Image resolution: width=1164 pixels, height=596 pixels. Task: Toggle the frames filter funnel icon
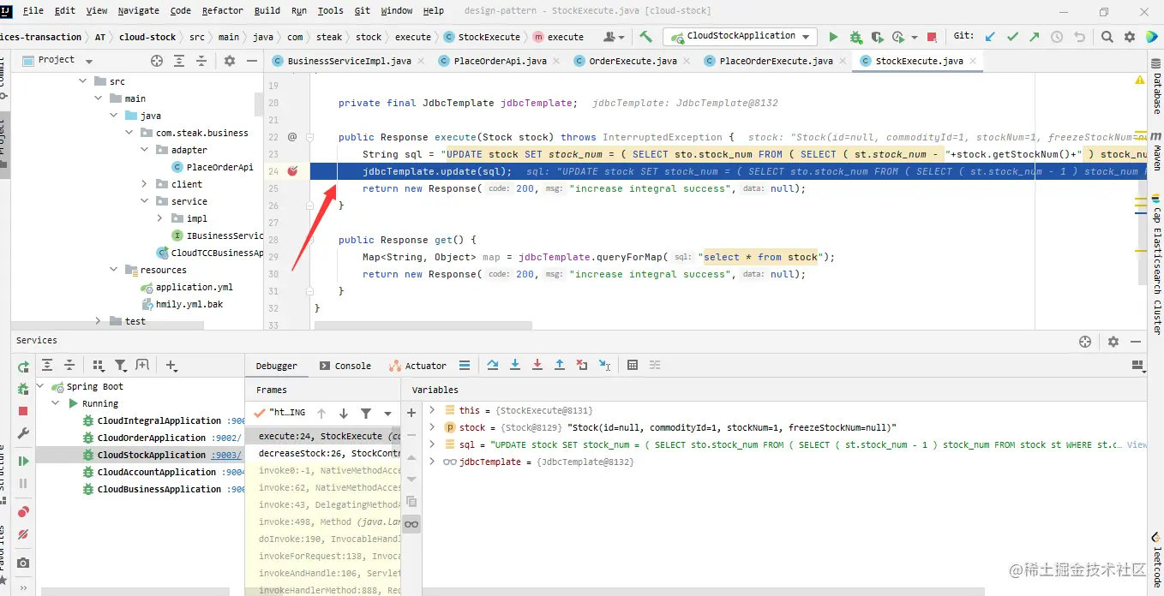[366, 413]
